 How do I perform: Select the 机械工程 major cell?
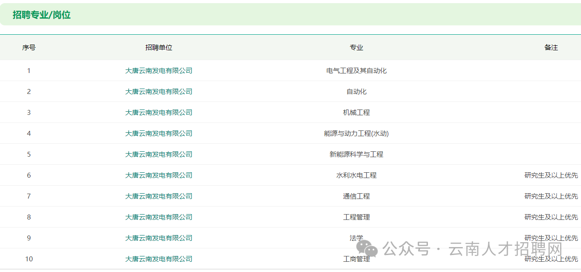point(356,112)
